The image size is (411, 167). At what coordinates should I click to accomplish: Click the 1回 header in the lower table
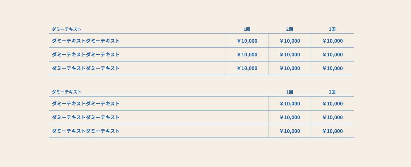point(289,92)
